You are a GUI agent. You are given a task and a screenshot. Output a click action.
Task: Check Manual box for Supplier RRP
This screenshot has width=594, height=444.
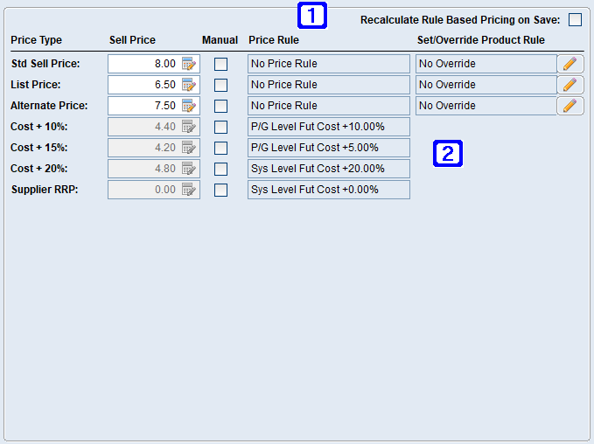[220, 190]
